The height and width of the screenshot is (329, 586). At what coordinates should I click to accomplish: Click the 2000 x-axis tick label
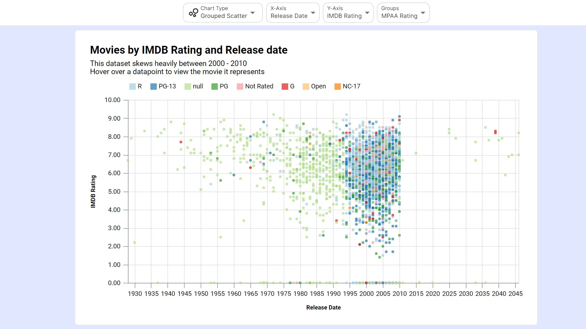tap(367, 294)
